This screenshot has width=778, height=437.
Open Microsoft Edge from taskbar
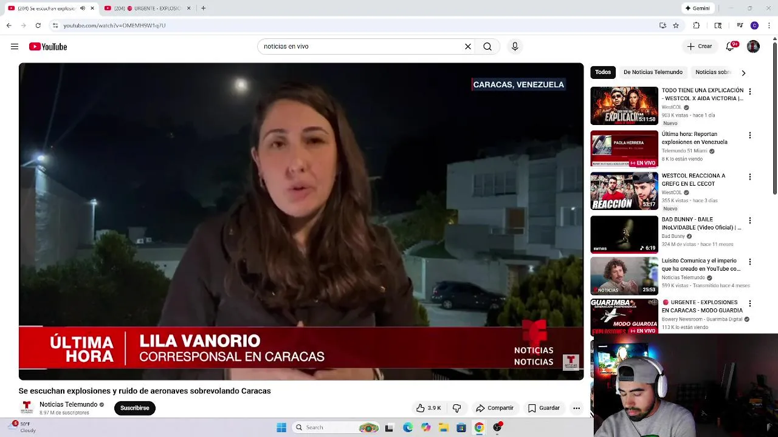[x=408, y=427]
